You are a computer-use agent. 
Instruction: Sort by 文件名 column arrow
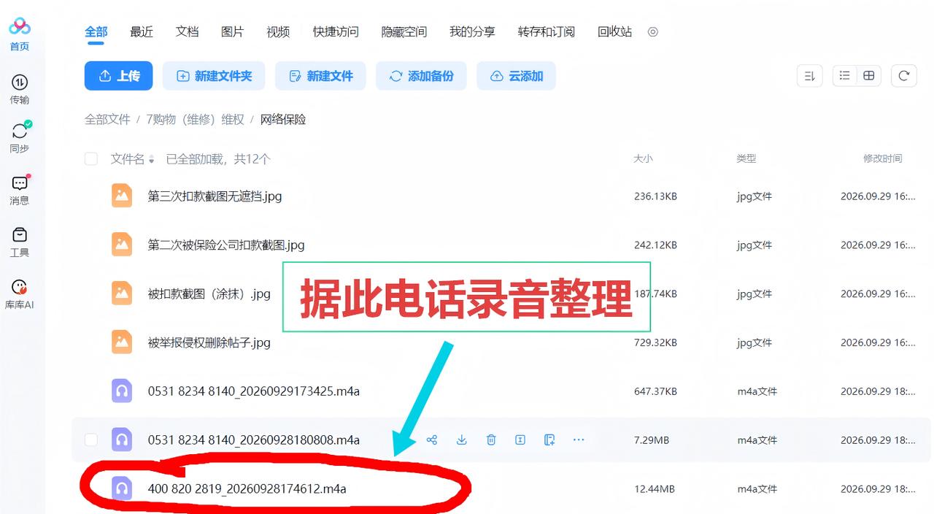(152, 159)
